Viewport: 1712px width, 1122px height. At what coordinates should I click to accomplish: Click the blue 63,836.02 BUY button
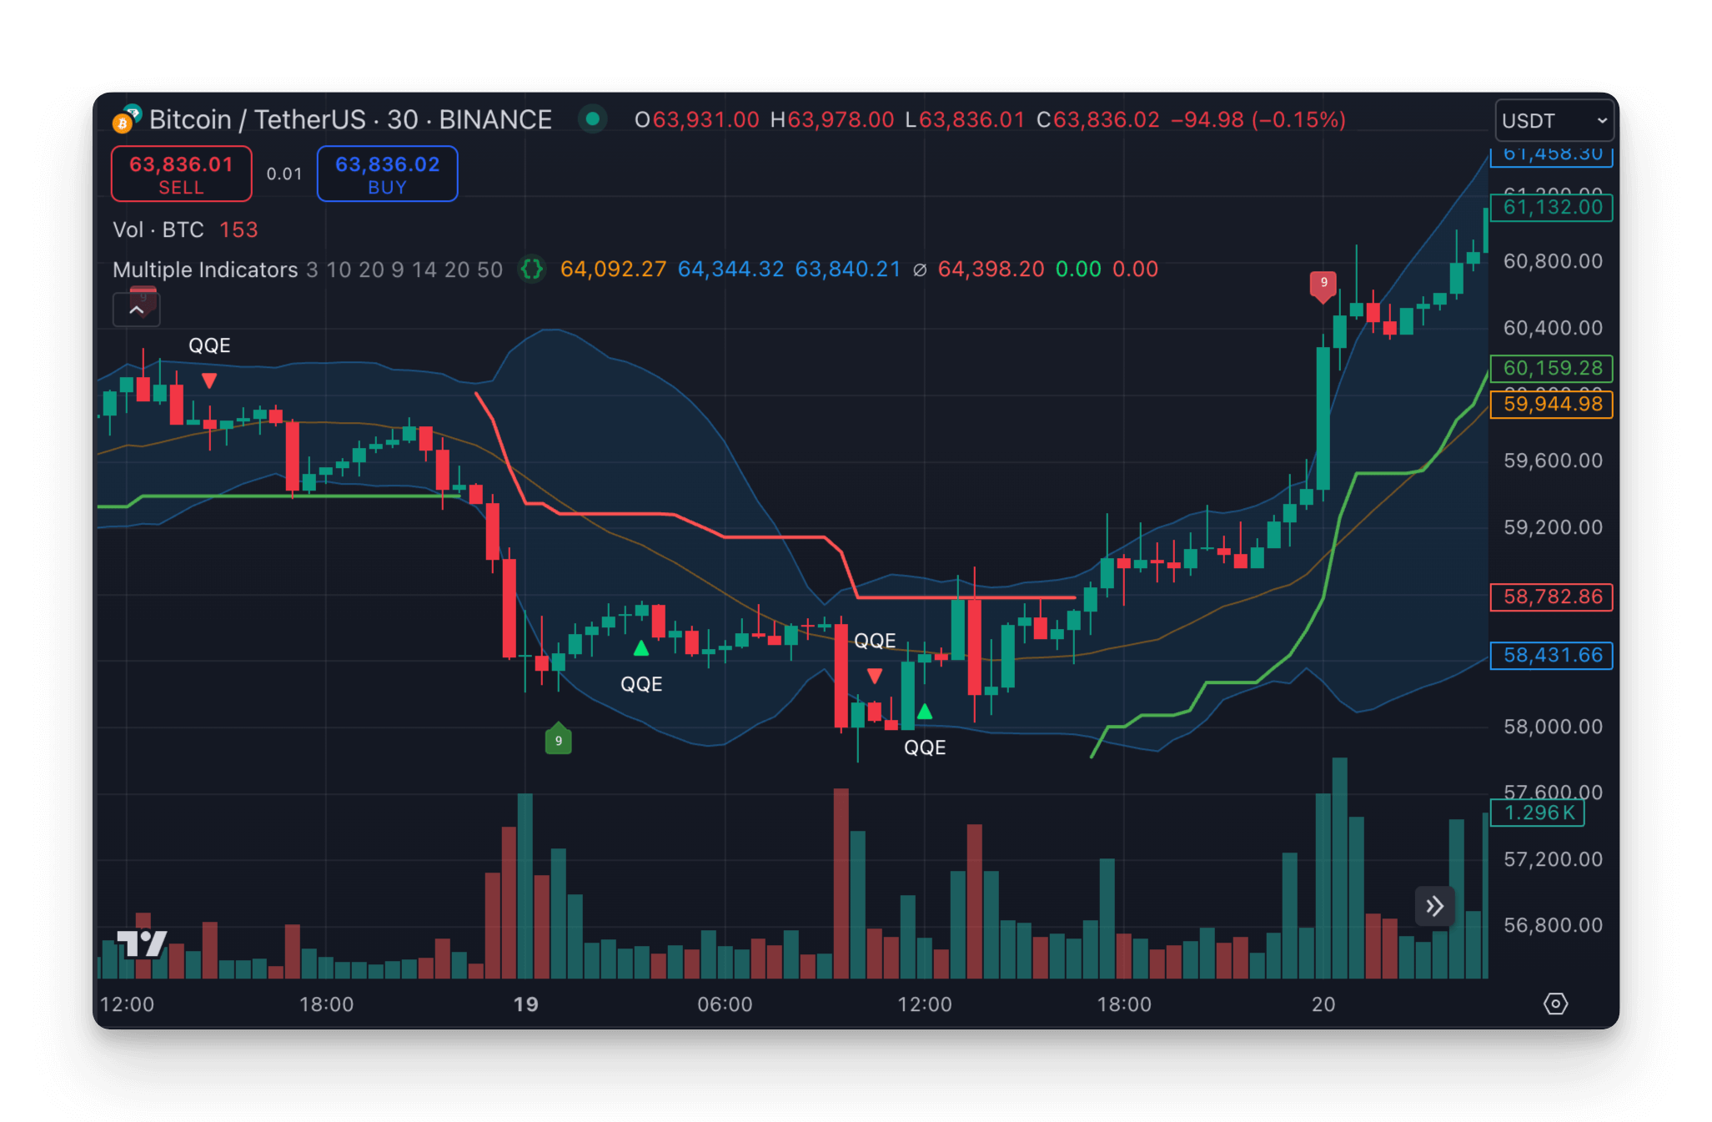tap(387, 174)
